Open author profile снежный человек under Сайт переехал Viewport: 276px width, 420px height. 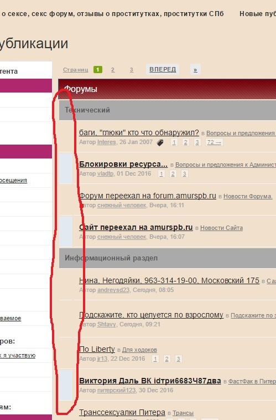[x=122, y=237]
